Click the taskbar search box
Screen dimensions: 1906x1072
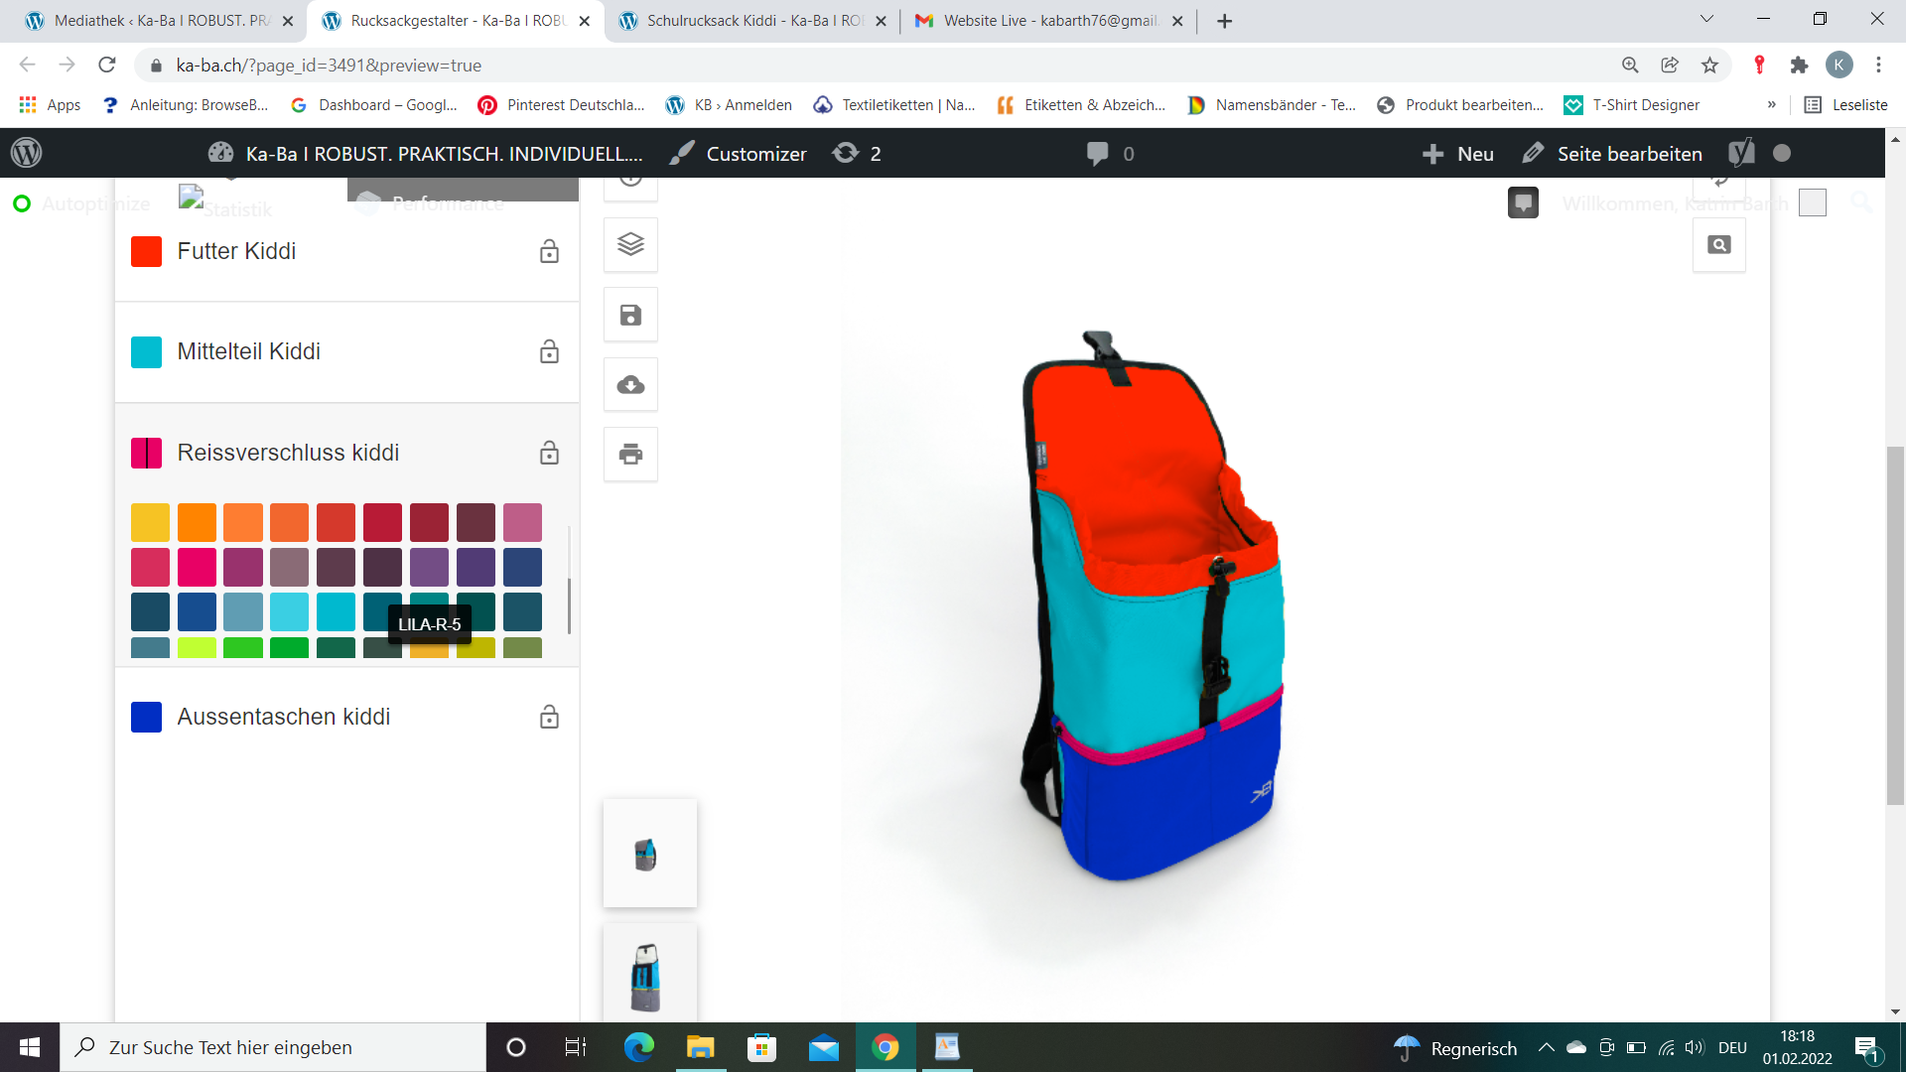273,1047
